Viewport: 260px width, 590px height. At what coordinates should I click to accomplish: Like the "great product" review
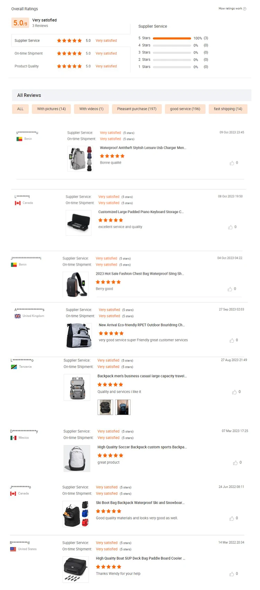[x=235, y=463]
